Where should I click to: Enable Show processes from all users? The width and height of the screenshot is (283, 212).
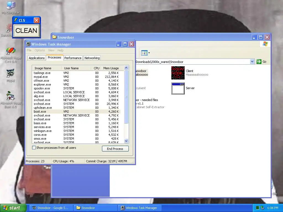point(34,148)
